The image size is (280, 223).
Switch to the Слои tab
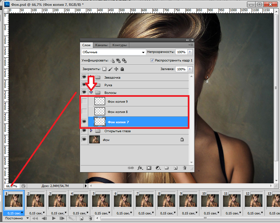[86, 45]
